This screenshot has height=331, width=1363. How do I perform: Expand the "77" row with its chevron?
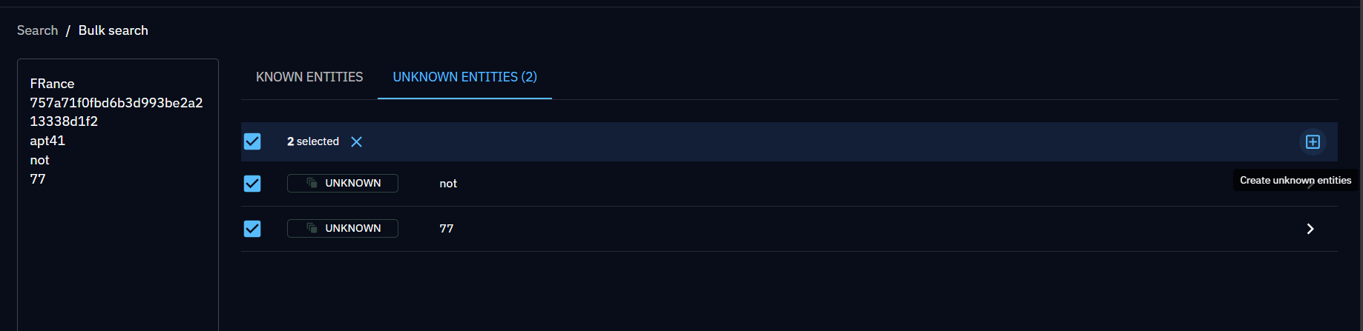pyautogui.click(x=1310, y=229)
